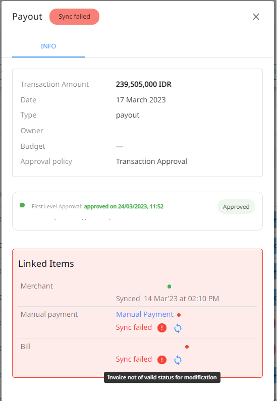Image resolution: width=277 pixels, height=401 pixels.
Task: Click the 239,505,000 IDR transaction amount
Action: pyautogui.click(x=144, y=84)
